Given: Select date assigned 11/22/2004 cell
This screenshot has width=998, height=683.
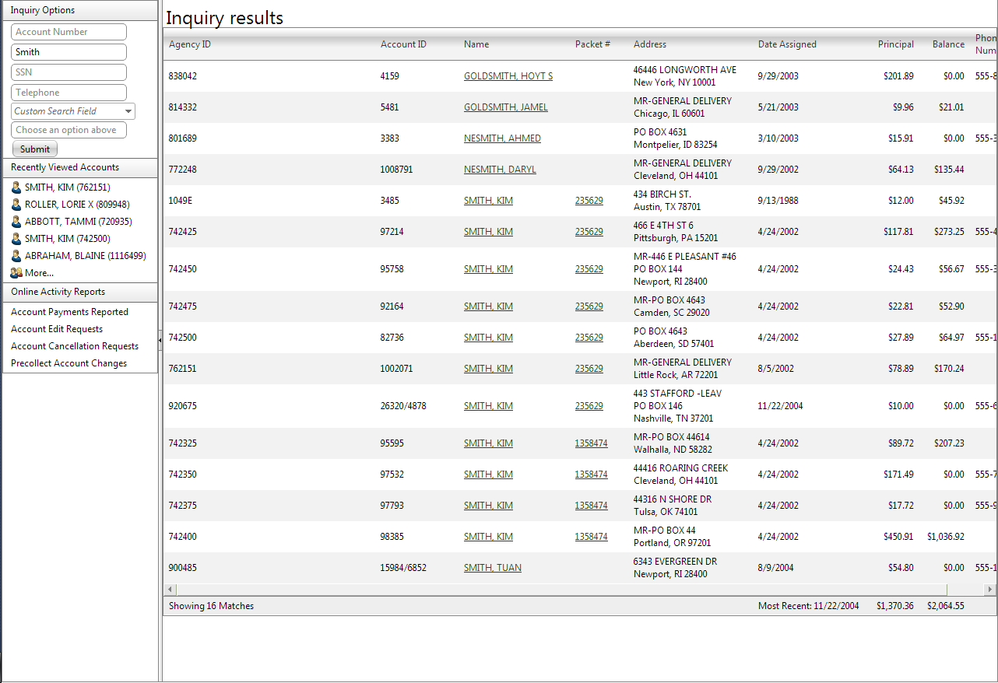Looking at the screenshot, I should 781,406.
